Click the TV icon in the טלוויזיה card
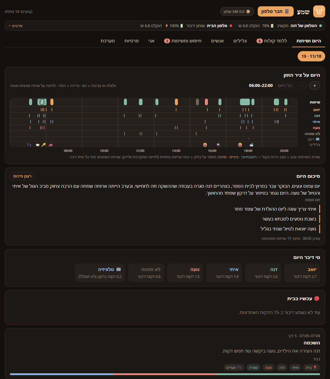Screen dimensions: 330x379 tap(118, 269)
